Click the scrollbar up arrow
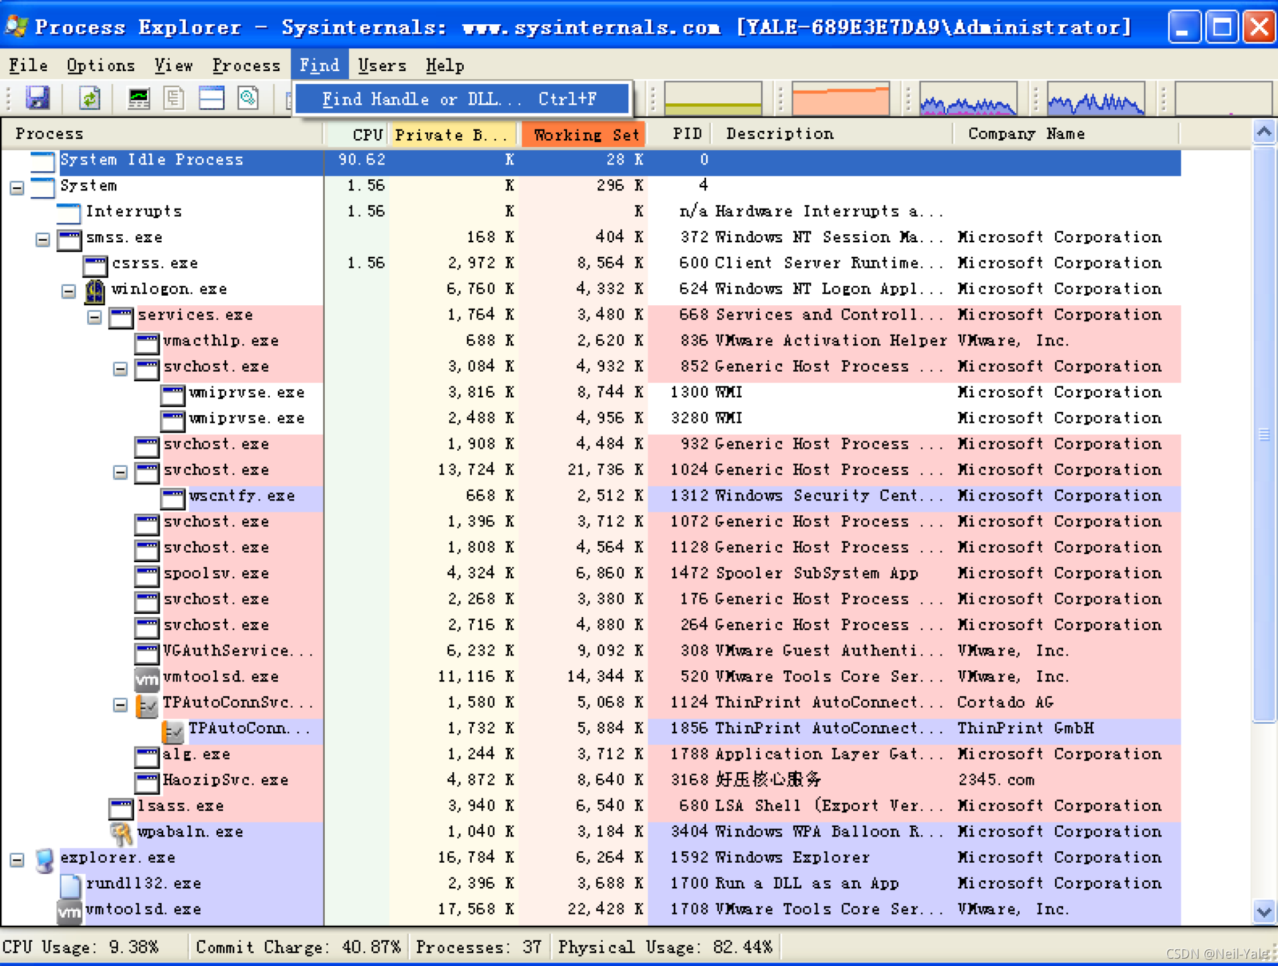 [1264, 133]
